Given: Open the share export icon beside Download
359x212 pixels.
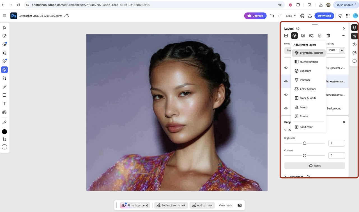Looking at the screenshot, I should [x=310, y=16].
